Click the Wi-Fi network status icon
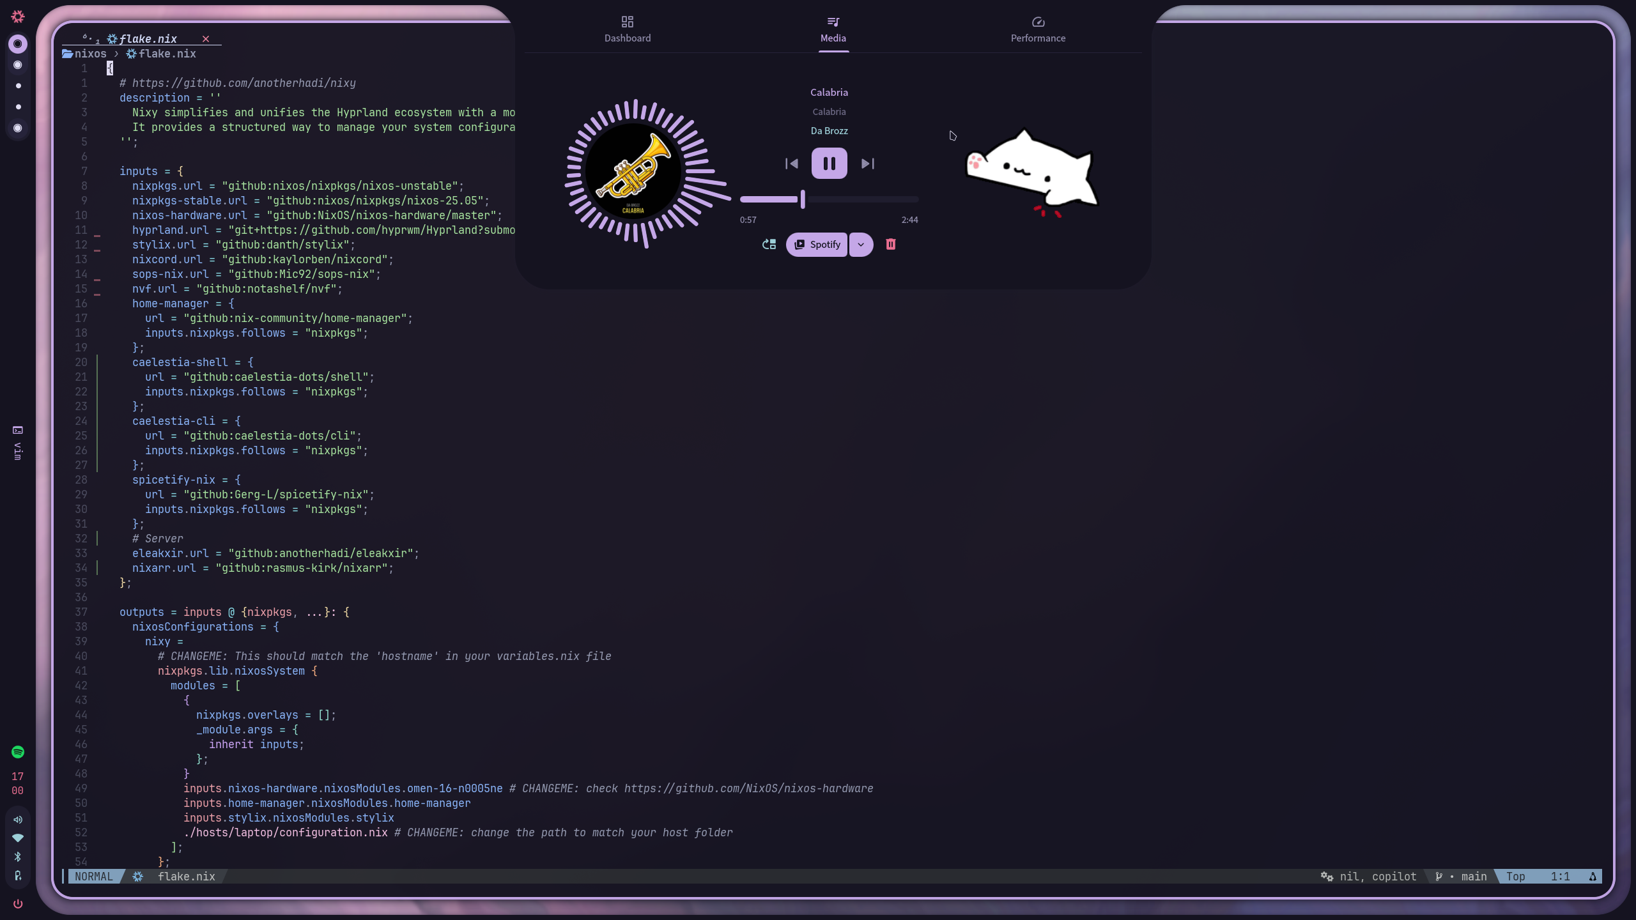 coord(18,838)
